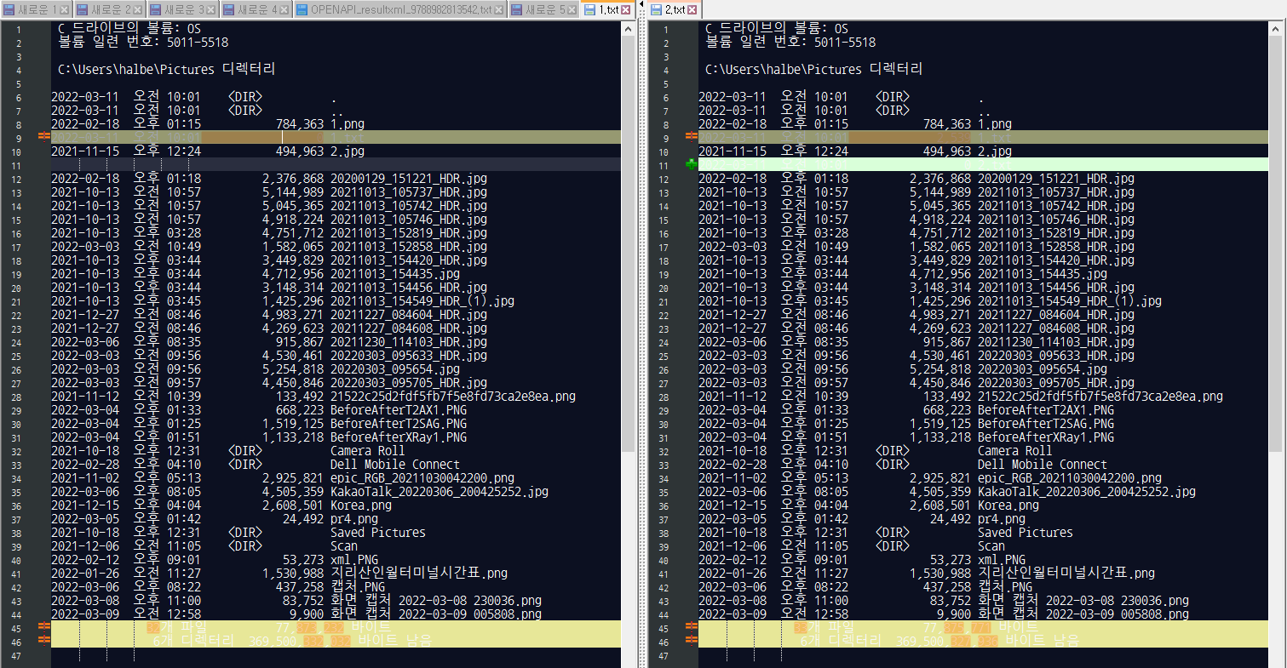1287x668 pixels.
Task: Click 볼륨 일련 번호: 5011-5518 in right pane
Action: (790, 43)
